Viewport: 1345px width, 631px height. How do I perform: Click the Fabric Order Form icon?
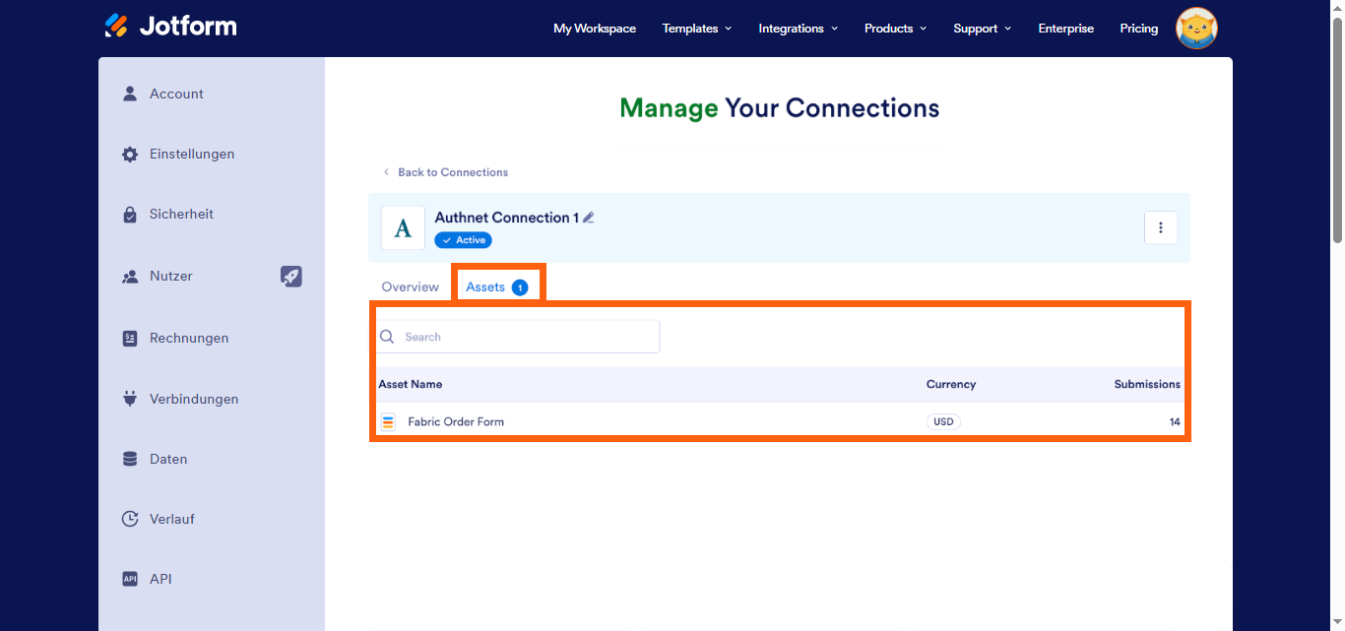(388, 422)
